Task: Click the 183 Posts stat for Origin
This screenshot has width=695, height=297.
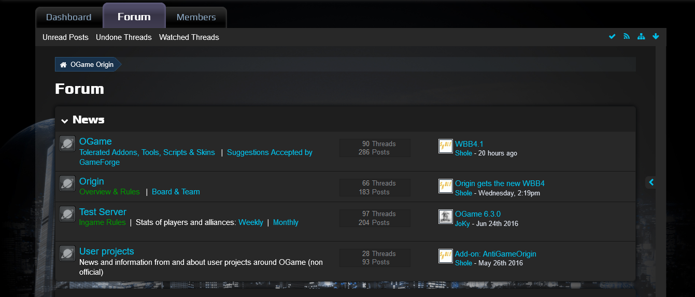Action: point(374,192)
